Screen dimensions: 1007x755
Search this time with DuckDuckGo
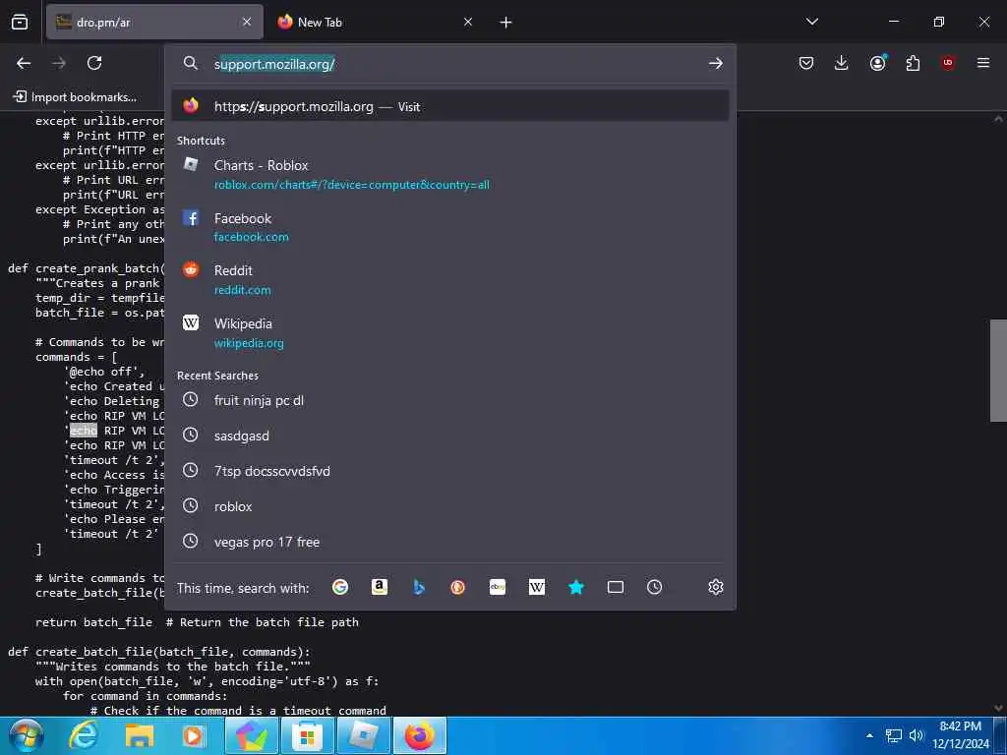click(458, 587)
